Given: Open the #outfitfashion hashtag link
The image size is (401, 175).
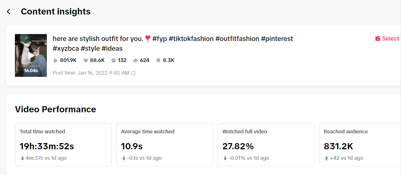Looking at the screenshot, I should pos(237,38).
